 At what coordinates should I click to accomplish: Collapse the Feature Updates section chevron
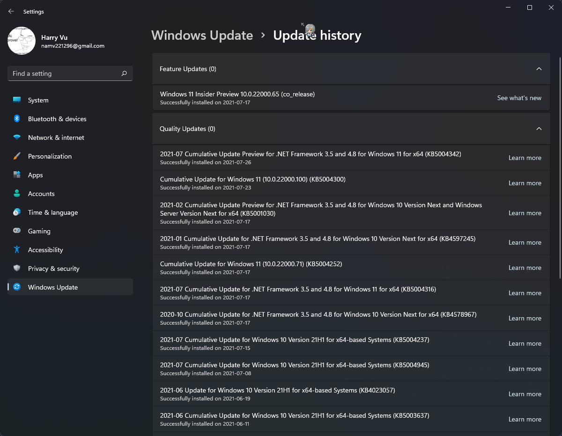(539, 69)
